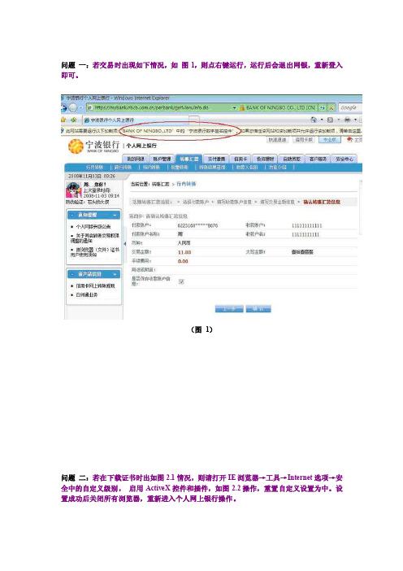Open the 信用卡 navigation tab

[240, 159]
